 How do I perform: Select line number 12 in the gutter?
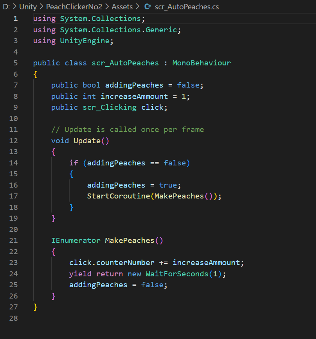[x=13, y=141]
